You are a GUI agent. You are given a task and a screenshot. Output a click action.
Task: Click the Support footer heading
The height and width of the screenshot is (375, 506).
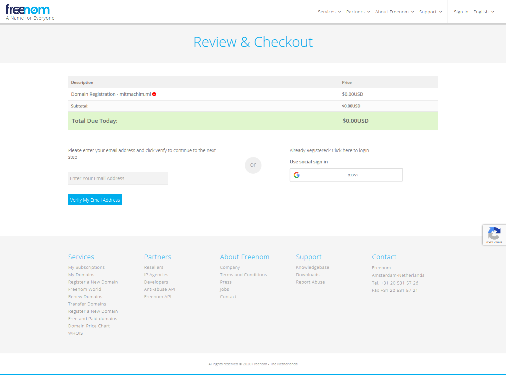pyautogui.click(x=309, y=257)
